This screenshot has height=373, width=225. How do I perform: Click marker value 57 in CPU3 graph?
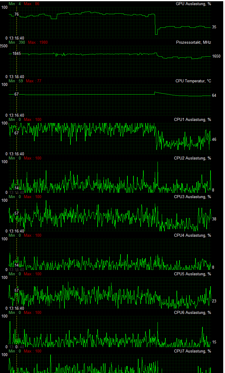(17, 213)
